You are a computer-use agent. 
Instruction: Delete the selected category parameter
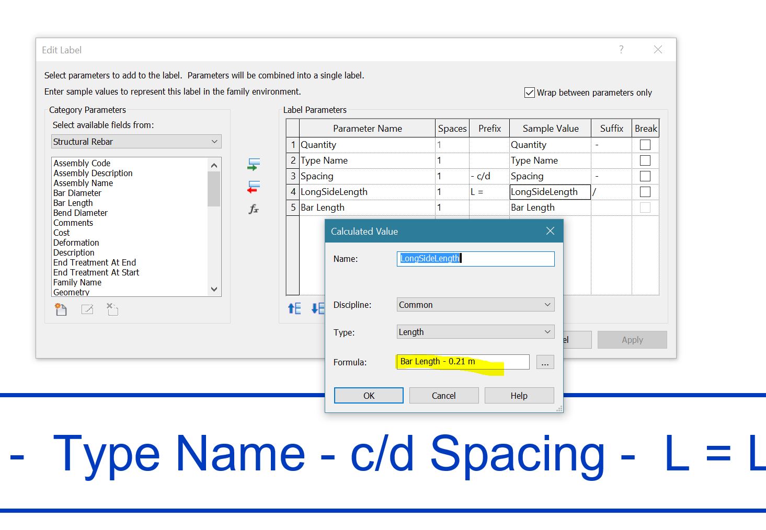tap(112, 309)
